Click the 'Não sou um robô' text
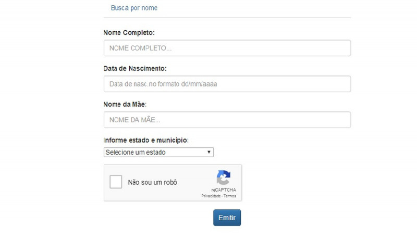Image resolution: width=417 pixels, height=239 pixels. (x=152, y=182)
